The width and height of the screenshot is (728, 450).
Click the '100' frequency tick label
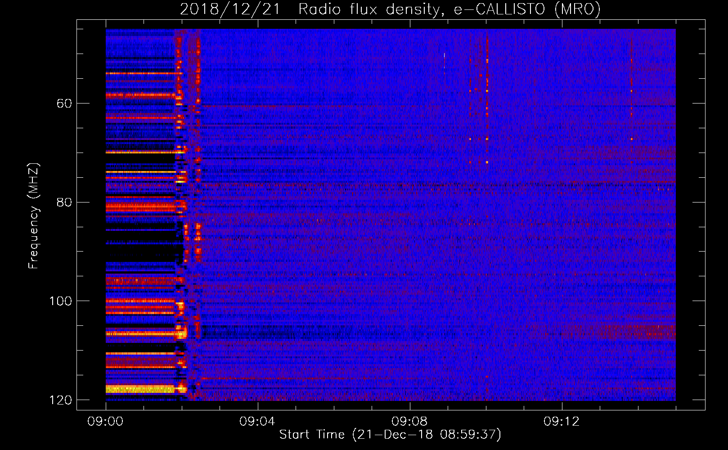pyautogui.click(x=61, y=301)
